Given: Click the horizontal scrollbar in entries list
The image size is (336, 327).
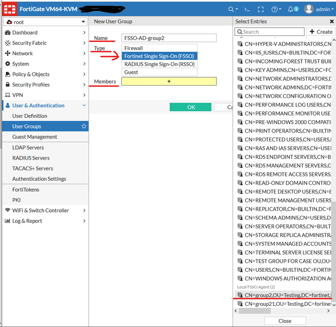Looking at the screenshot, I should 254,311.
